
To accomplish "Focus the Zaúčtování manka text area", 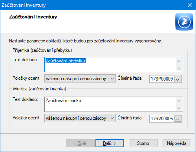I will (110, 104).
